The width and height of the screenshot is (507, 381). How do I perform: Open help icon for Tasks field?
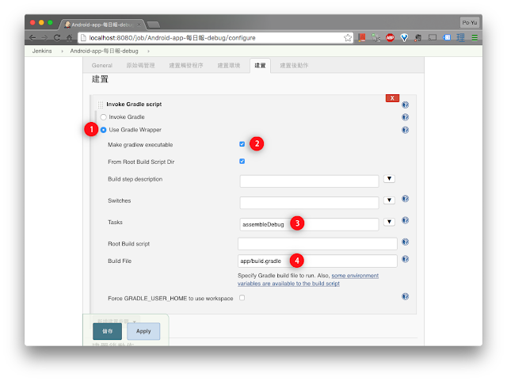[x=405, y=220]
